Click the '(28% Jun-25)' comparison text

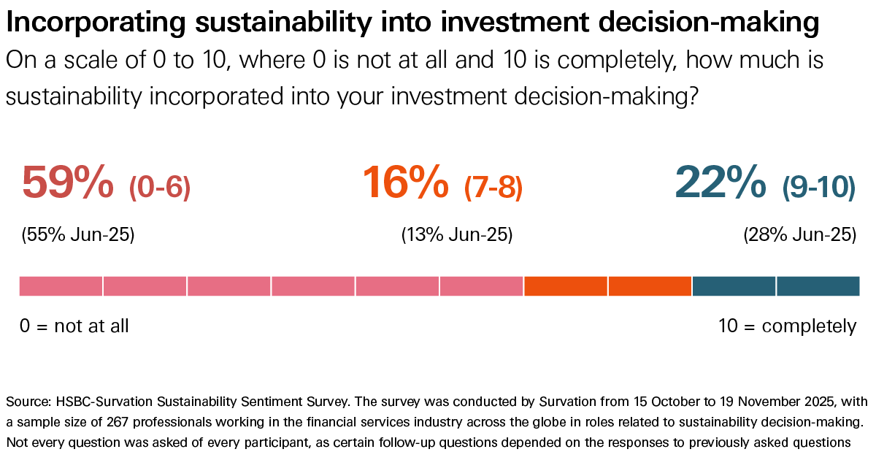coord(799,236)
